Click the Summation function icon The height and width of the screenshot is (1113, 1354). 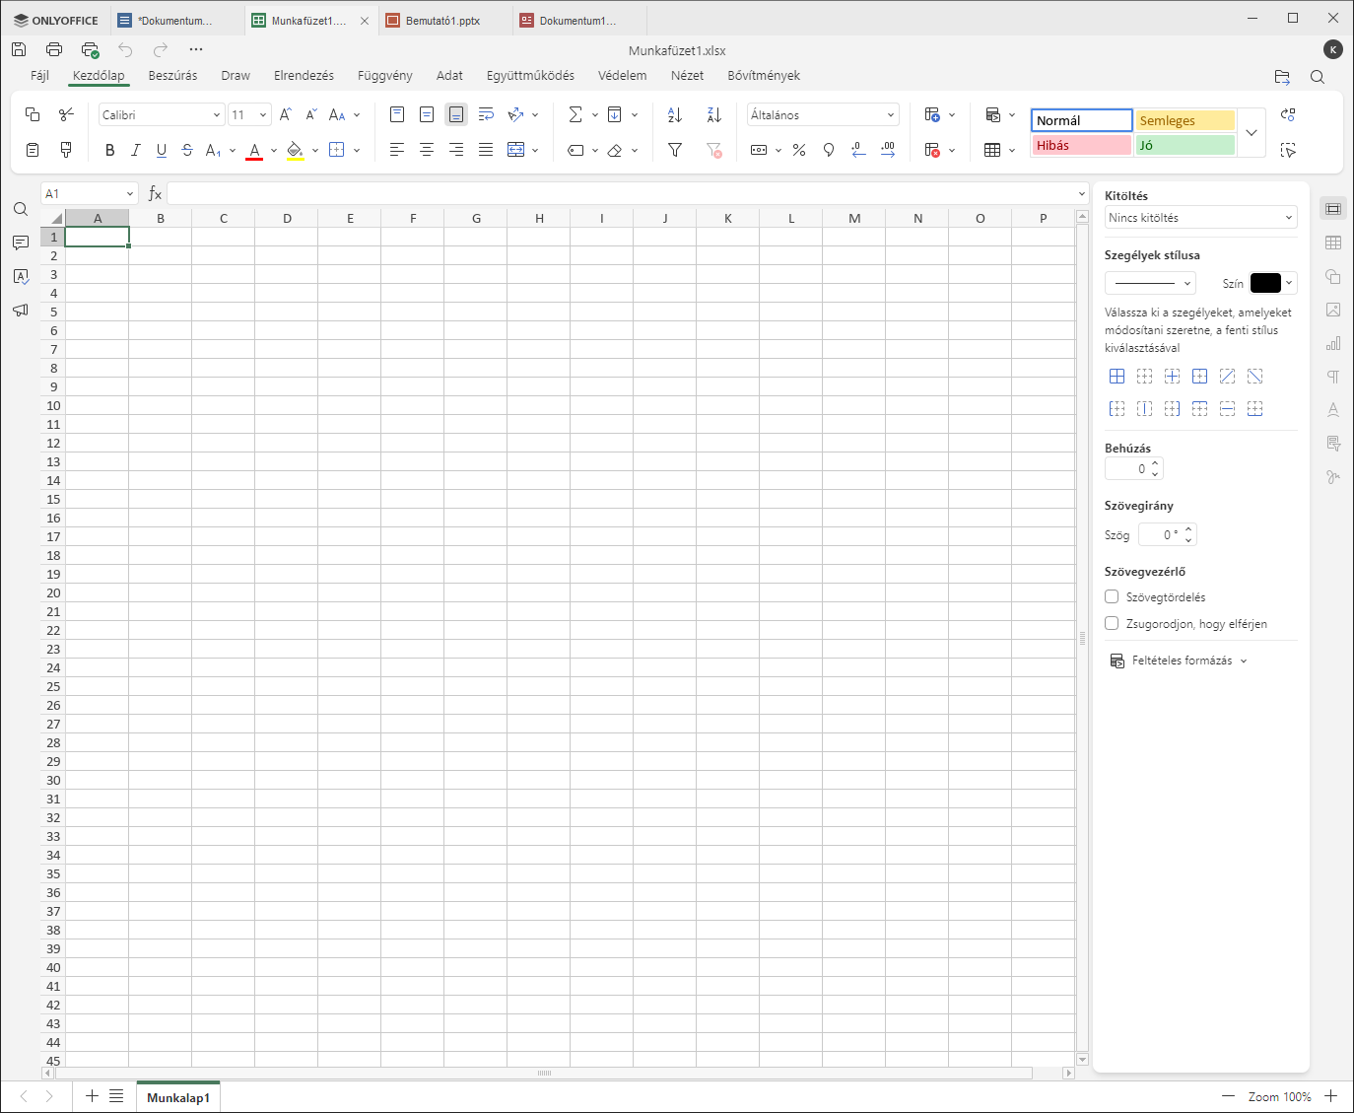575,114
